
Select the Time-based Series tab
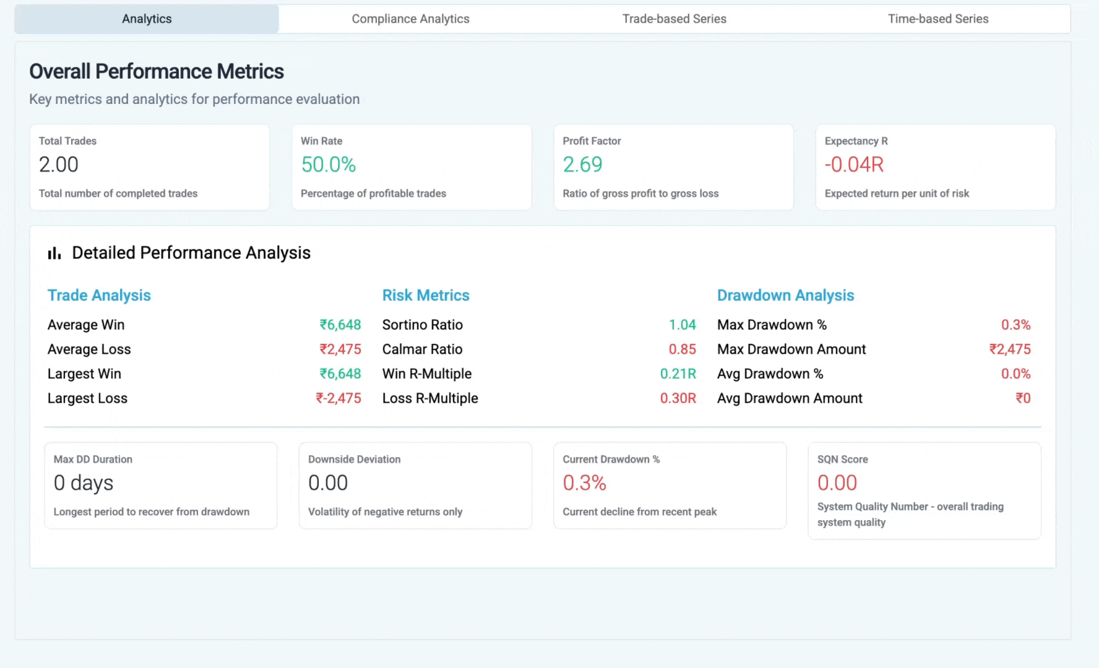[938, 19]
